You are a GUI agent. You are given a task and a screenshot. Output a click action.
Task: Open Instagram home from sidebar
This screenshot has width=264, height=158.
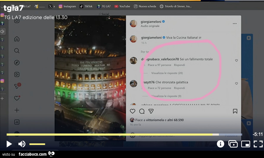[17, 39]
